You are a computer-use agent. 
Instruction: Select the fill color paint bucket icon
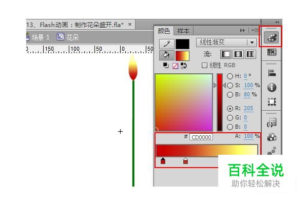[166, 55]
